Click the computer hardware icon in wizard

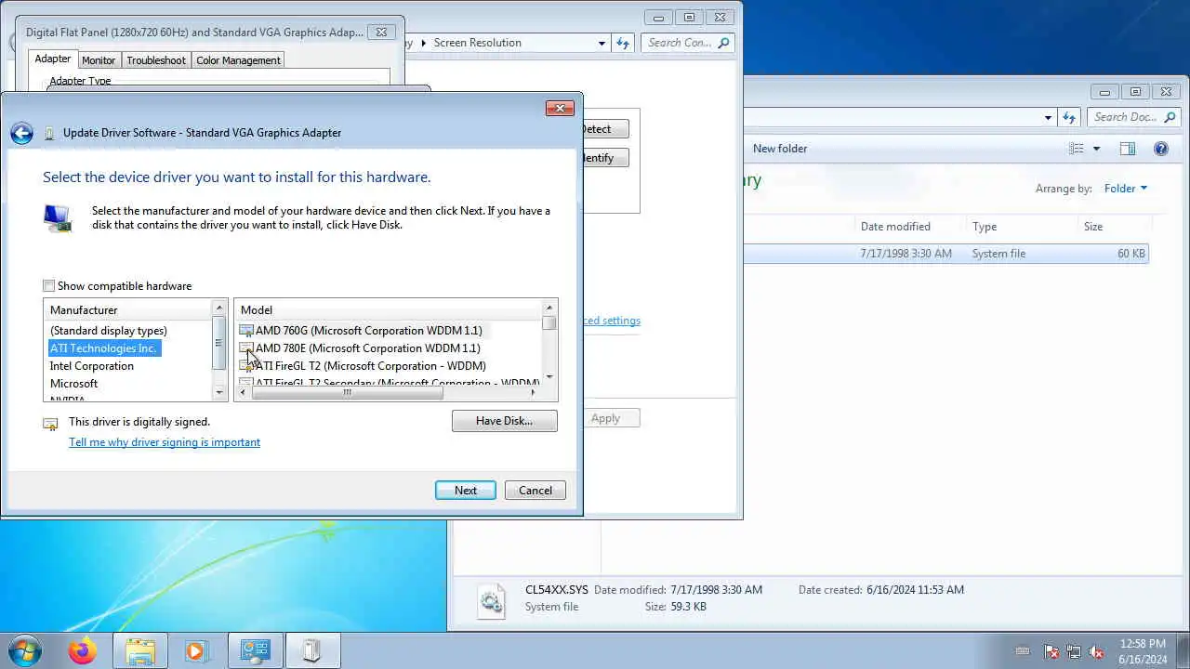pos(58,218)
